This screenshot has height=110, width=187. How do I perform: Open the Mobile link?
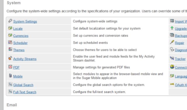(18, 76)
